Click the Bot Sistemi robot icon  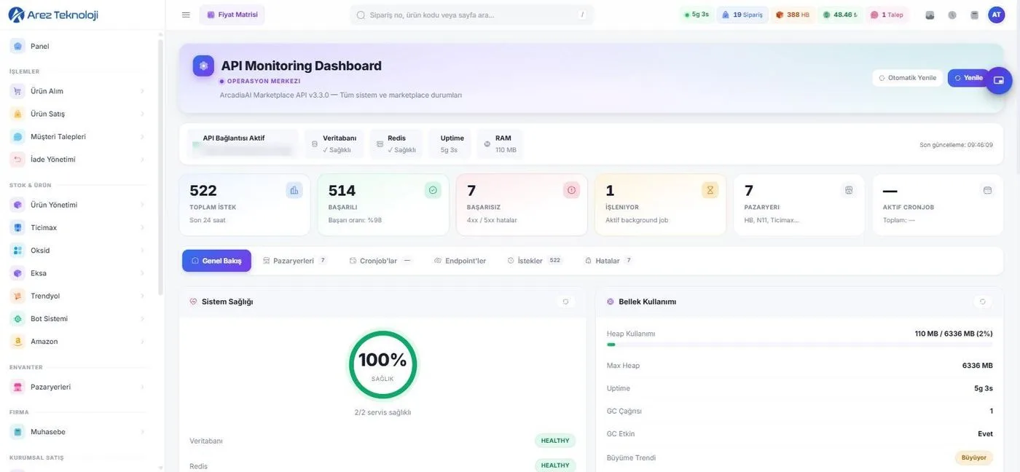click(x=17, y=318)
